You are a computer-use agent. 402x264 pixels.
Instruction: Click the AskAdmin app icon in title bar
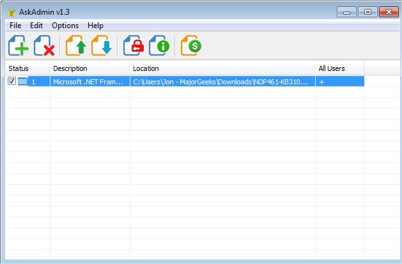[12, 12]
